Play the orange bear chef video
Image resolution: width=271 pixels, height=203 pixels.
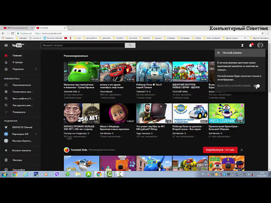118,163
